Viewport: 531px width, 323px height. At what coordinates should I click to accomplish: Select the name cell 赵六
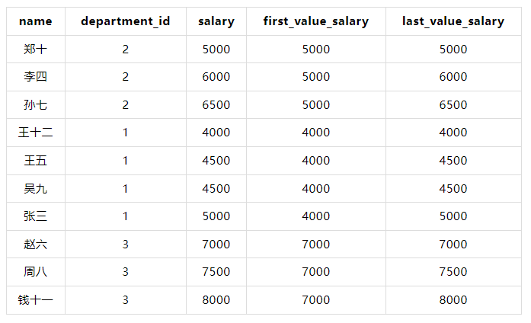(x=35, y=245)
